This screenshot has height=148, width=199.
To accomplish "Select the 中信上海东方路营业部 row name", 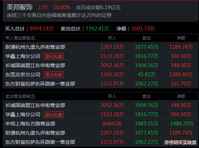I will [30, 124].
